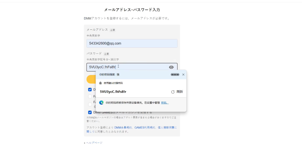Uncheck the DMM GAMES版メールマガジン checkbox
This screenshot has height=161, width=302.
[x=90, y=112]
